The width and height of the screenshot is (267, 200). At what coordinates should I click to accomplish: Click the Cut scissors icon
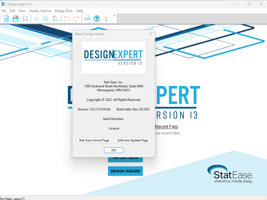36,19
